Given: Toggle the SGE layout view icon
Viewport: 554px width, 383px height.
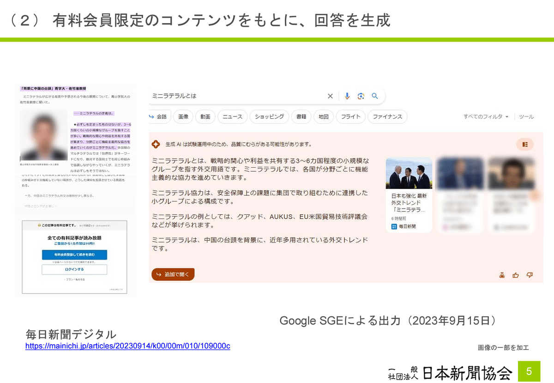Looking at the screenshot, I should click(525, 144).
